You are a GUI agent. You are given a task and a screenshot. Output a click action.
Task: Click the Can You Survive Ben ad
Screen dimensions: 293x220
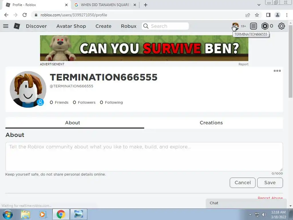pos(144,48)
